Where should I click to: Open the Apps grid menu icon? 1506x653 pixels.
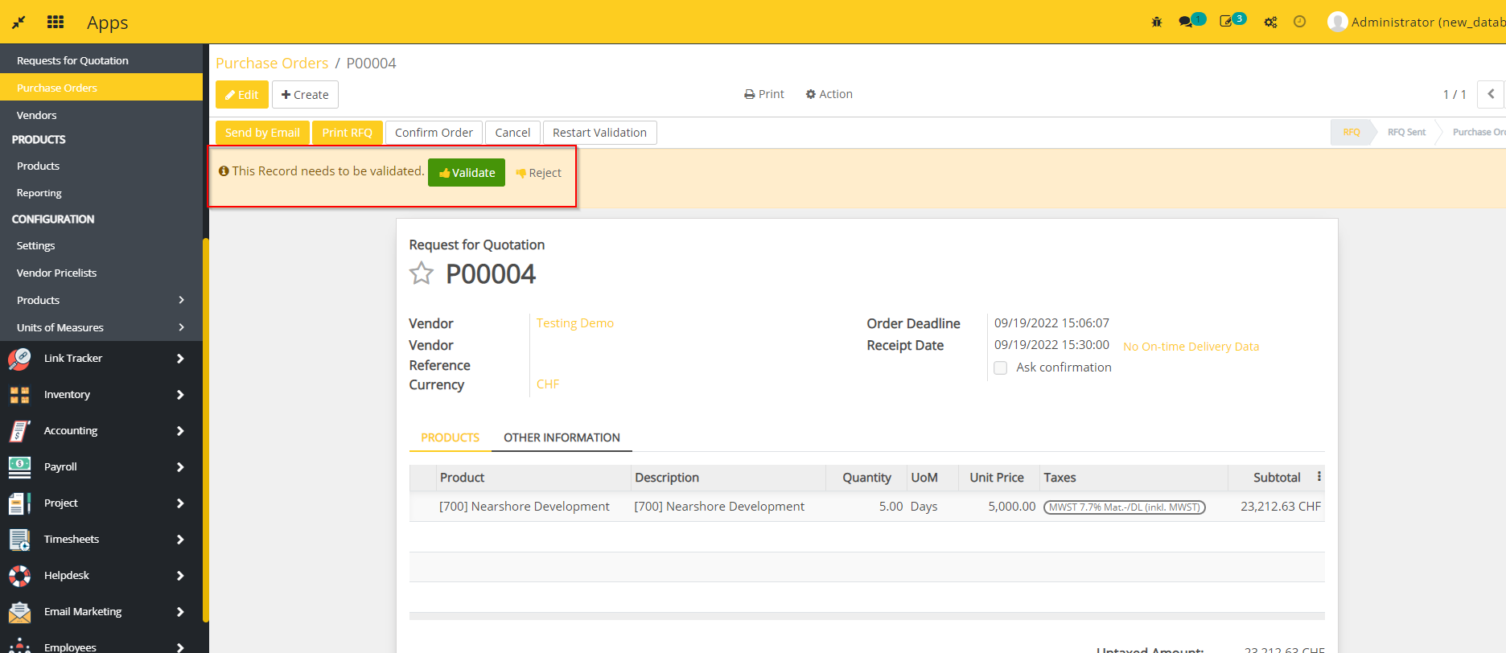[x=56, y=22]
